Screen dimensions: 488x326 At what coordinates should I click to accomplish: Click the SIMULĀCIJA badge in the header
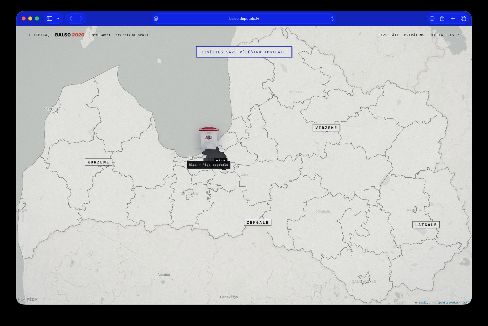[x=120, y=35]
